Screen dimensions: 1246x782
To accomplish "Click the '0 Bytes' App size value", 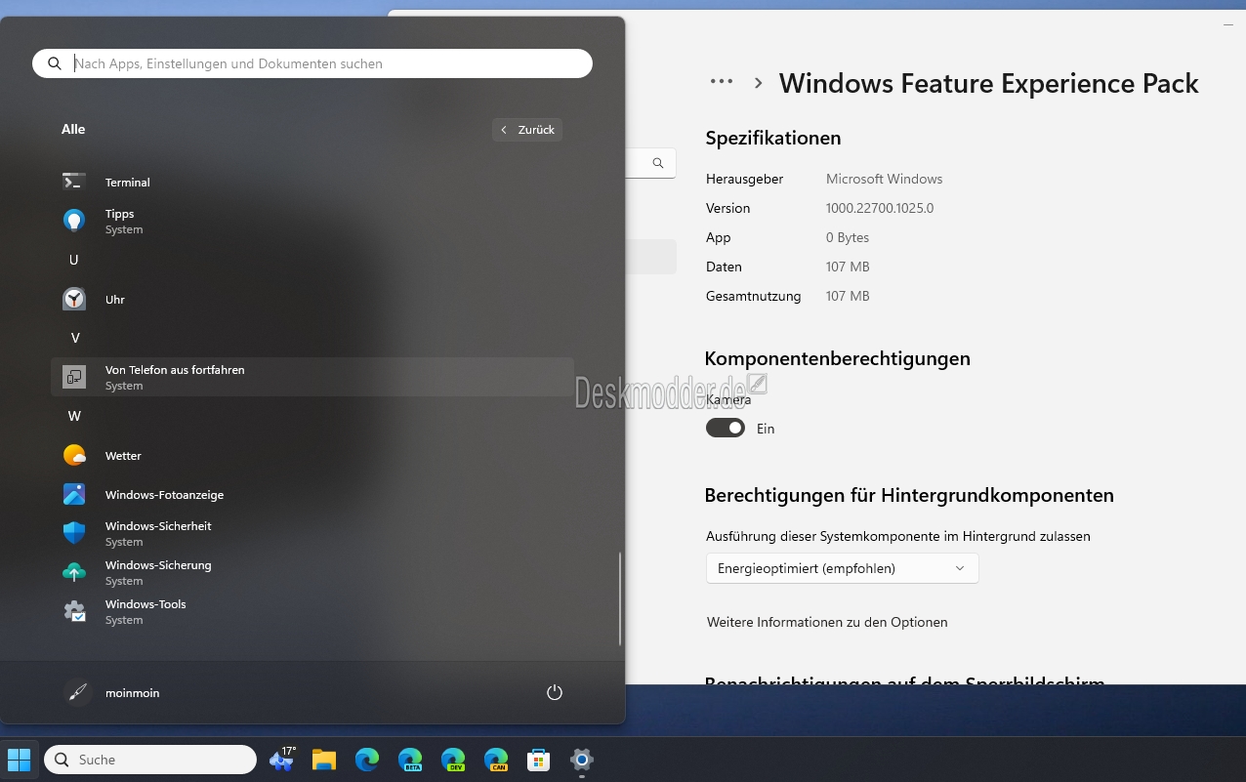I will pos(848,237).
